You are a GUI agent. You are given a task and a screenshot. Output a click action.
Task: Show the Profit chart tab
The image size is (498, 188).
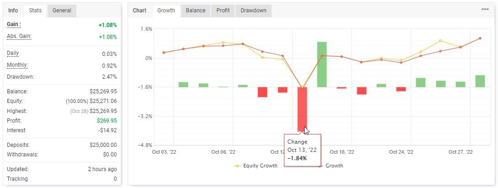coord(223,11)
